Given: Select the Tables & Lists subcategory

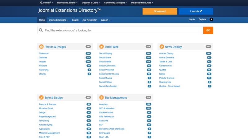Looking at the screenshot, I should (166, 62).
